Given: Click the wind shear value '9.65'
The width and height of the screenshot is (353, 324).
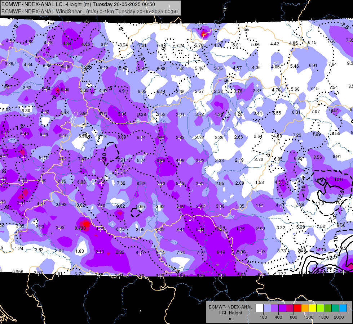Looking at the screenshot, I should coord(141,206).
